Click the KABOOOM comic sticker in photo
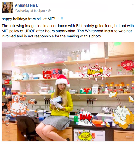This screenshot has height=144, width=137. coord(95,72)
